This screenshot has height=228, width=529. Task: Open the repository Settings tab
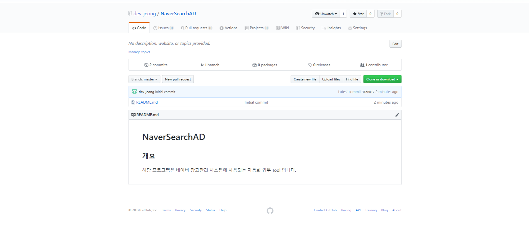point(357,28)
